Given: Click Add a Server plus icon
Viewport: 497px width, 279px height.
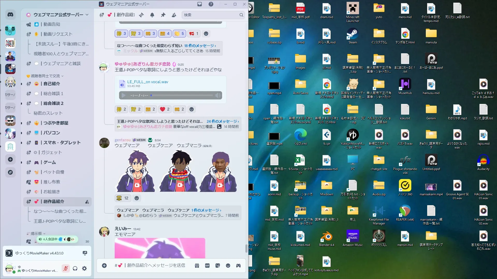Looking at the screenshot, I should click(x=10, y=159).
